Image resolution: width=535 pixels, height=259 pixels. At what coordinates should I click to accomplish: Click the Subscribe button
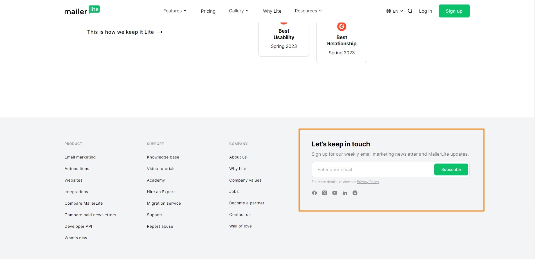[451, 169]
